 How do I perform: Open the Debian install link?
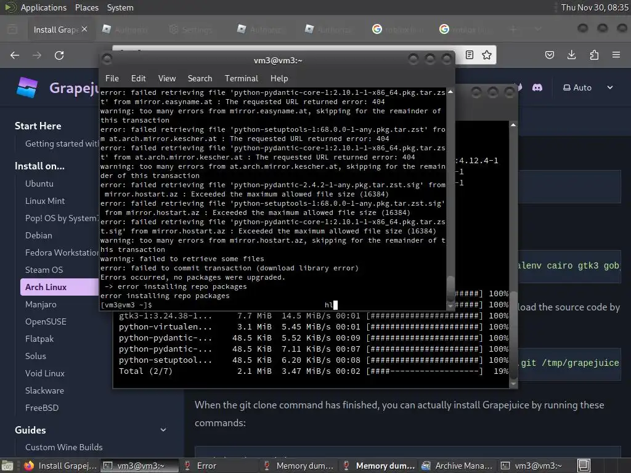tap(39, 235)
